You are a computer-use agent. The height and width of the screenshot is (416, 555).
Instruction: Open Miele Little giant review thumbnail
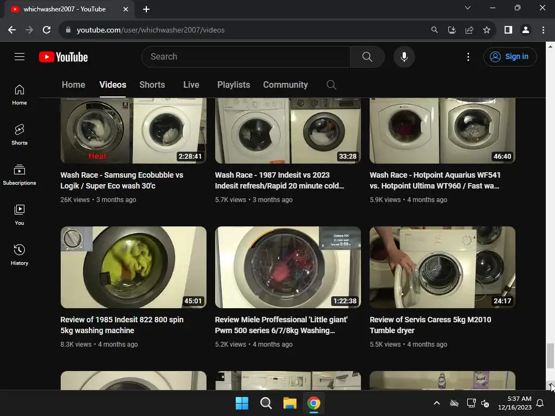click(288, 267)
